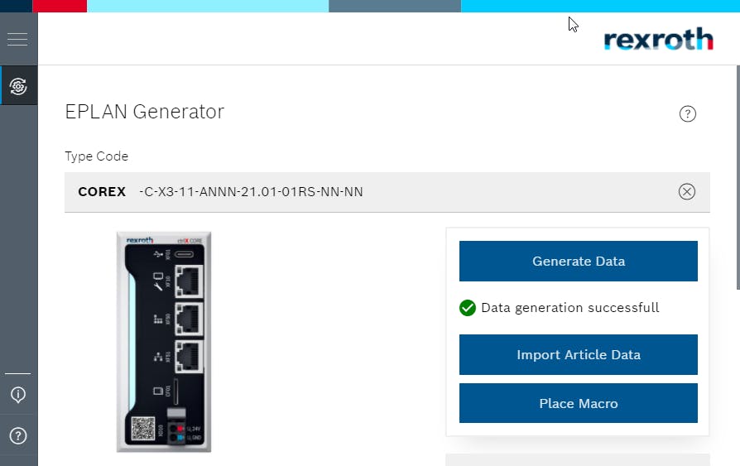Open the info icon in the sidebar
This screenshot has height=466, width=740.
[18, 394]
